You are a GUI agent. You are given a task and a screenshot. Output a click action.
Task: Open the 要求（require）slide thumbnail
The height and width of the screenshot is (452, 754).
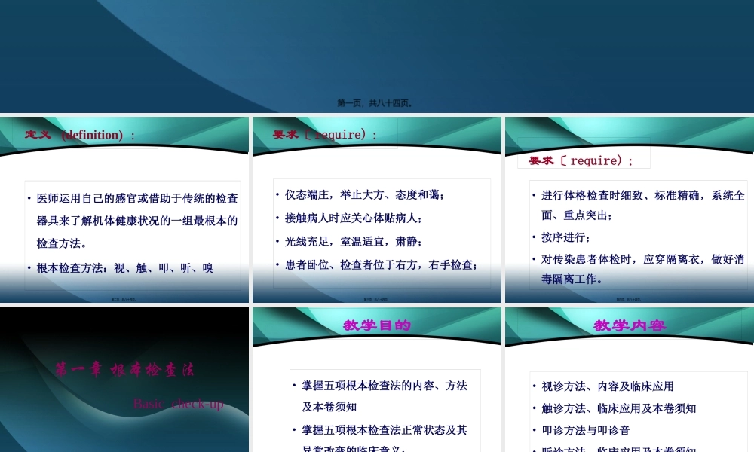[x=375, y=209]
